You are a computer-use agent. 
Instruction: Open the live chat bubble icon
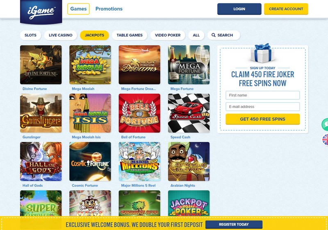pyautogui.click(x=325, y=124)
